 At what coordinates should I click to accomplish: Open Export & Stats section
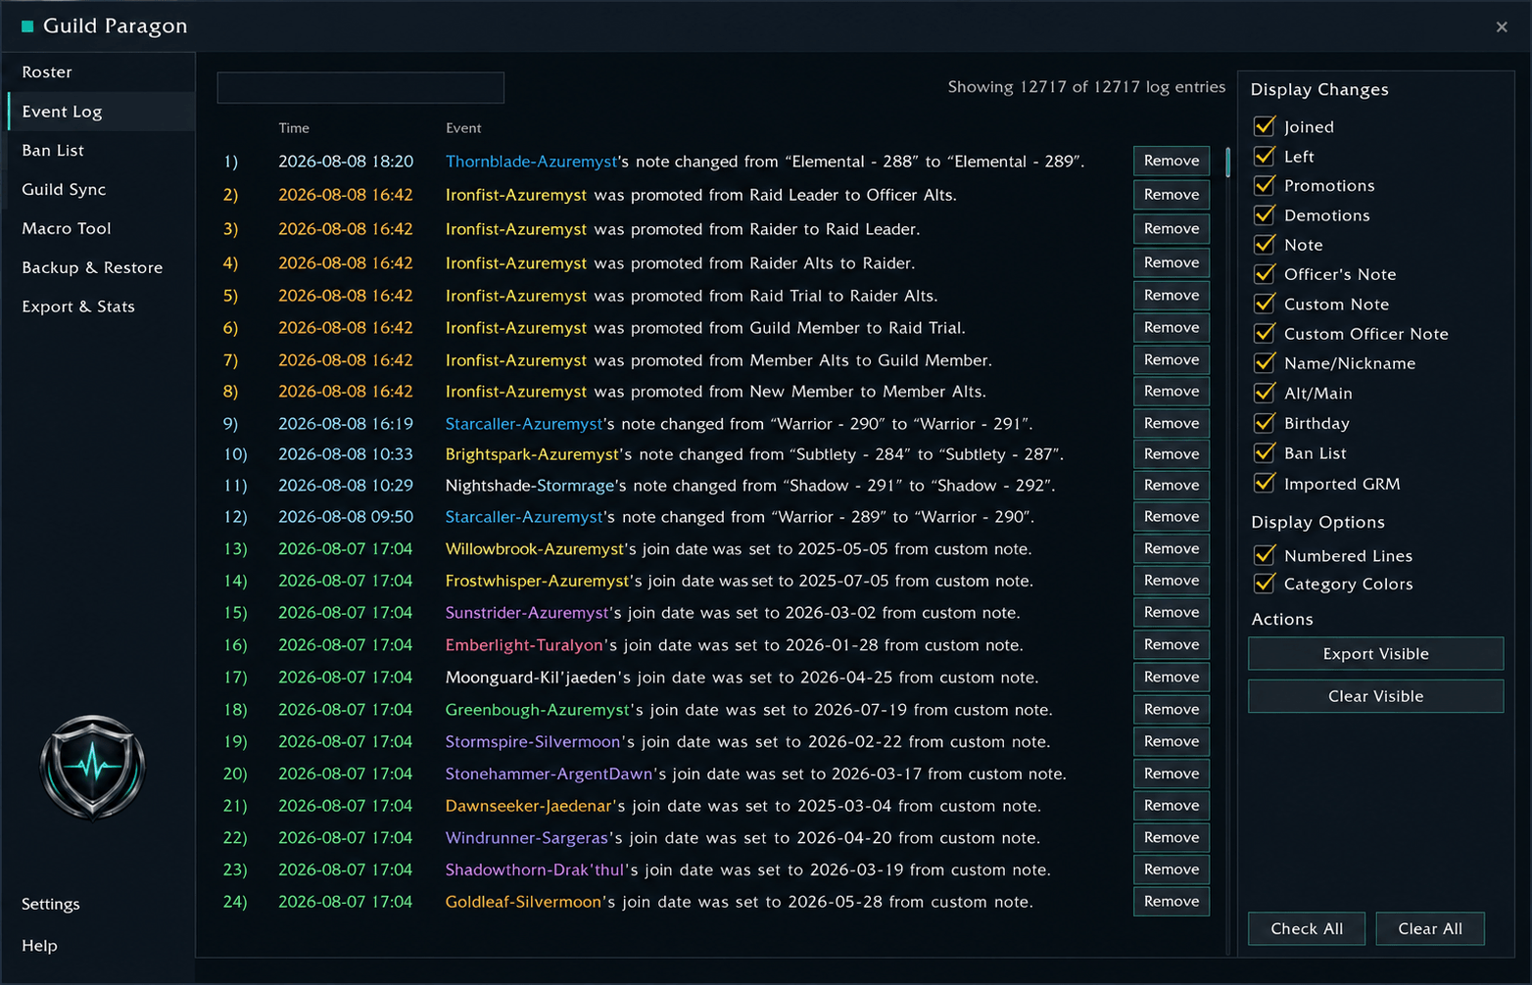101,306
